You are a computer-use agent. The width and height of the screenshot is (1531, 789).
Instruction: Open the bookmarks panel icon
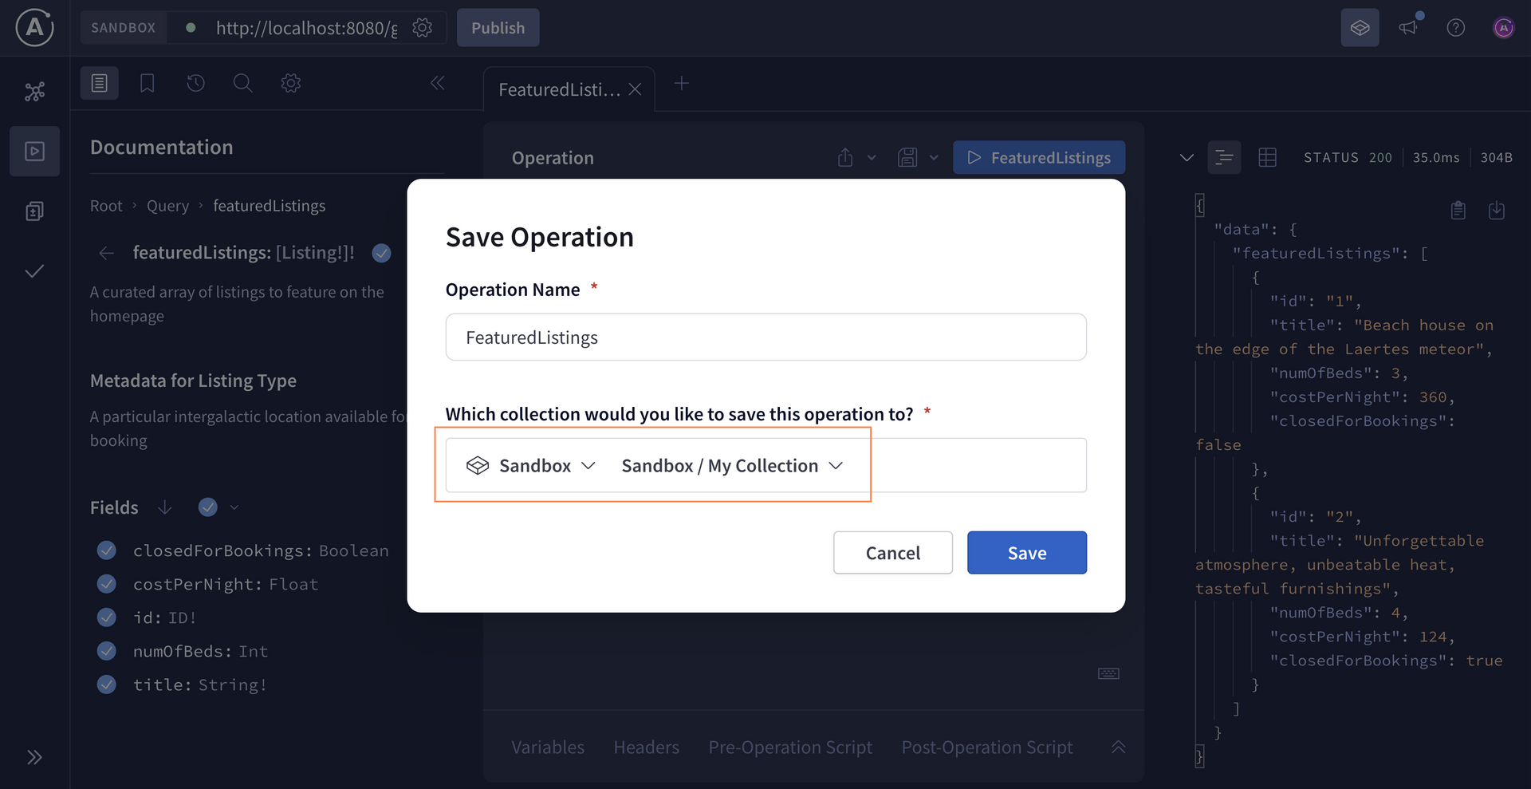[147, 83]
